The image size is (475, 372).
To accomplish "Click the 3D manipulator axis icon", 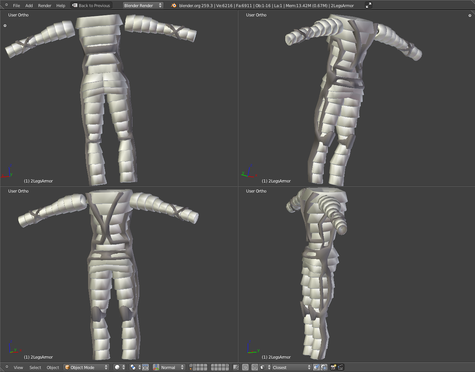I will click(x=156, y=367).
